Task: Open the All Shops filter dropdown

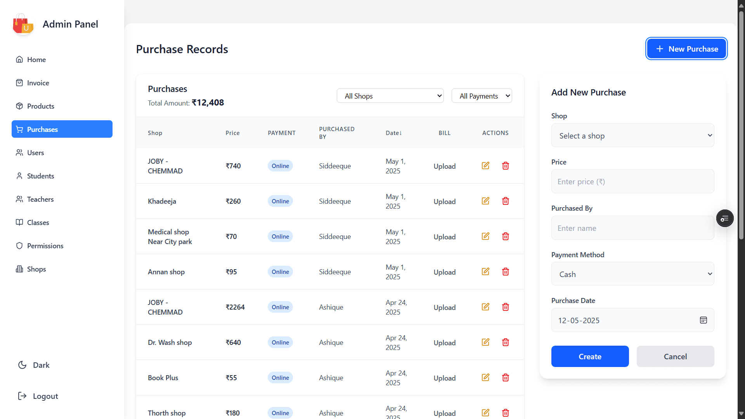Action: (390, 96)
